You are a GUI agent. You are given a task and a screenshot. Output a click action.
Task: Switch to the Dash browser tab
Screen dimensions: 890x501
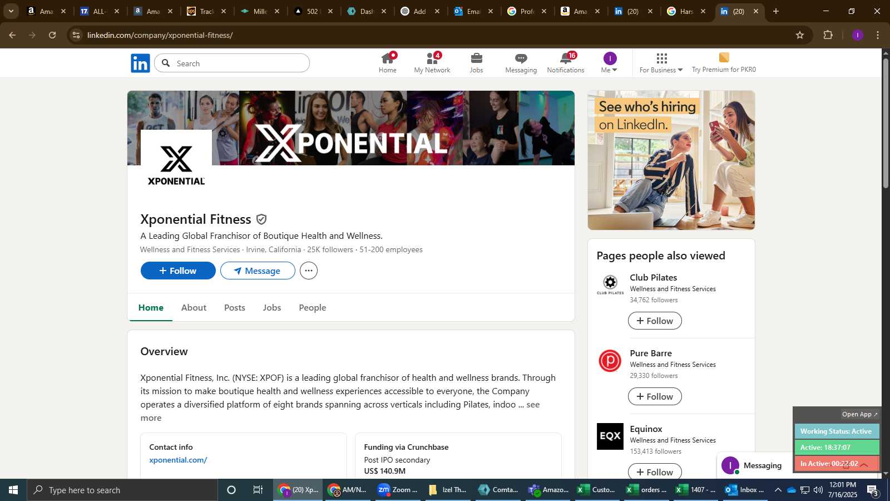coord(367,11)
